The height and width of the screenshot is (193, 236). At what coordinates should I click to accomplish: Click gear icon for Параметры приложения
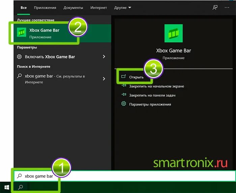(124, 103)
